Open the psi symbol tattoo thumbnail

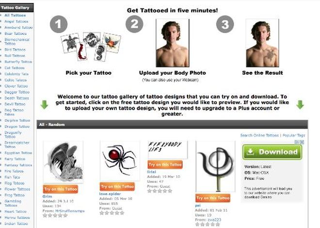[x=215, y=166]
